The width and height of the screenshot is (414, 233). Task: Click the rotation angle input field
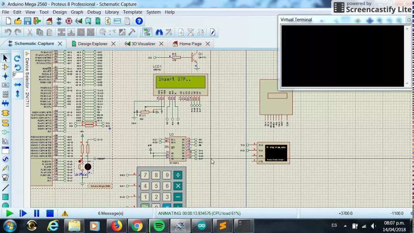pyautogui.click(x=17, y=75)
